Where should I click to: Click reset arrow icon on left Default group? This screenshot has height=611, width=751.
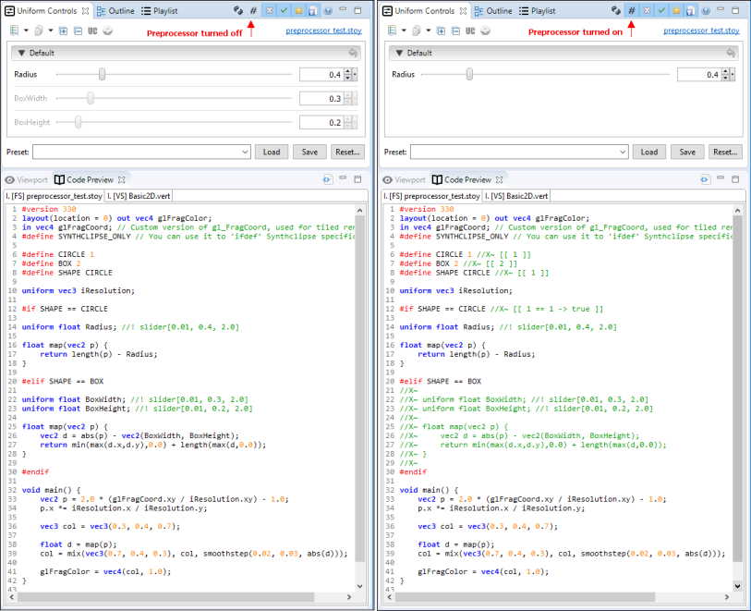point(353,54)
